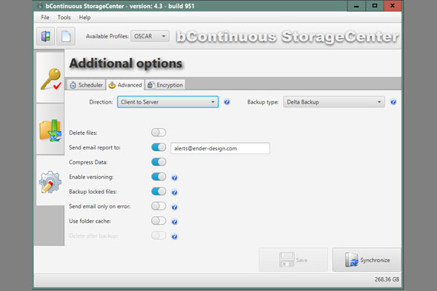Show help for Use folder cache
This screenshot has height=291, width=437.
click(175, 222)
